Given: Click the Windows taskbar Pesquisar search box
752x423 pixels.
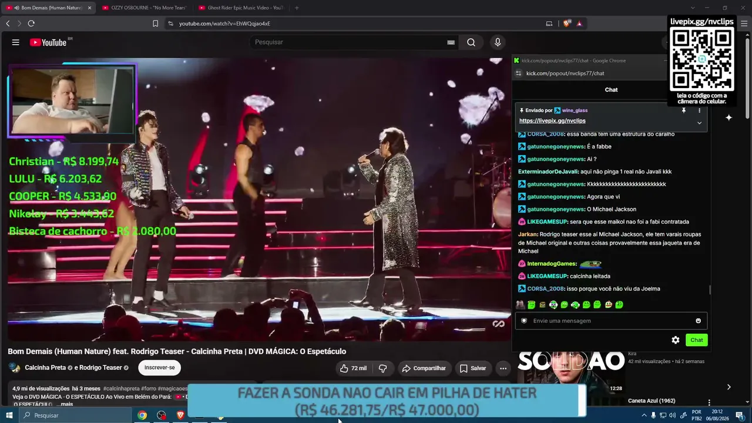Looking at the screenshot, I should [x=75, y=415].
